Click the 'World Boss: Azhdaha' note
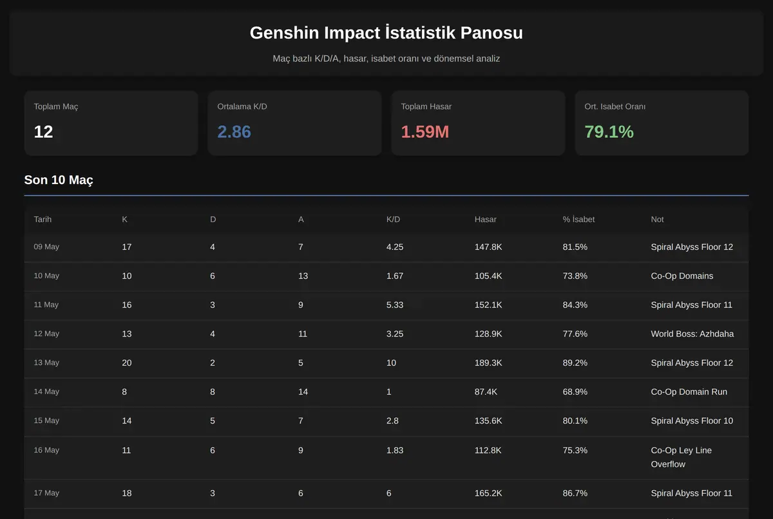Screen dimensions: 773x519 point(692,334)
